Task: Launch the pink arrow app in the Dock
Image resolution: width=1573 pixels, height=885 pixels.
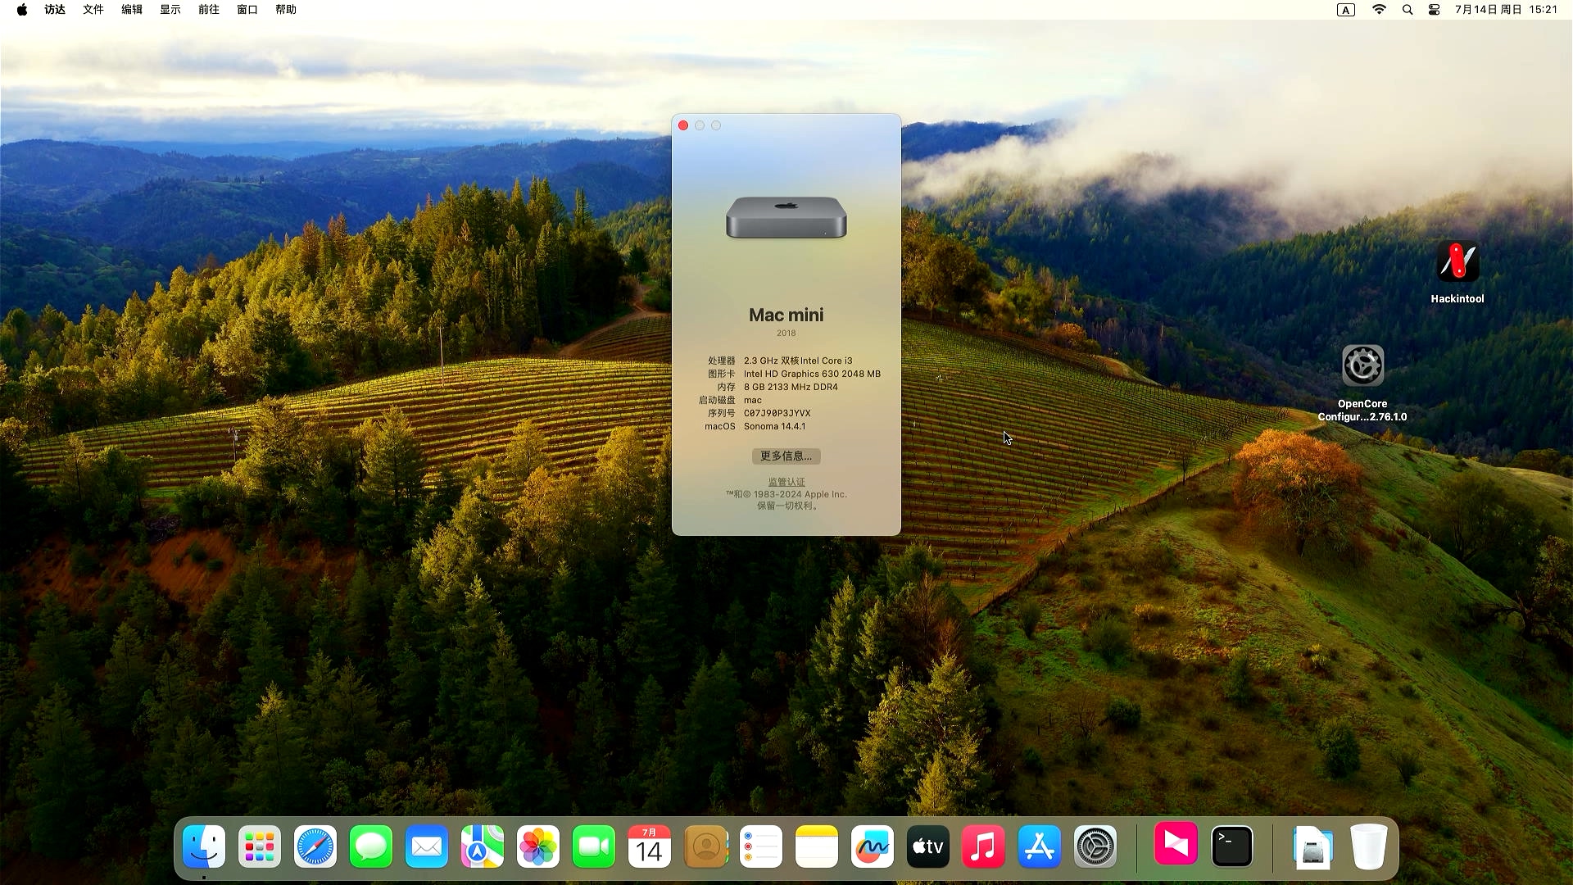Action: [1176, 844]
